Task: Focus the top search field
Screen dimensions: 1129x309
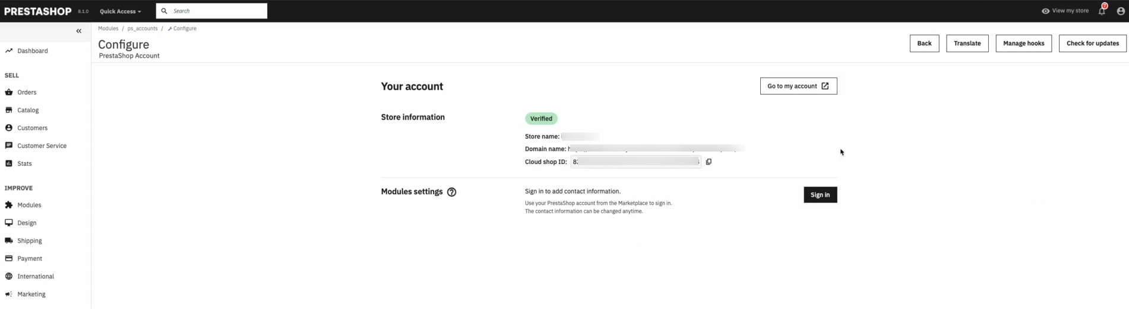Action: pyautogui.click(x=217, y=11)
